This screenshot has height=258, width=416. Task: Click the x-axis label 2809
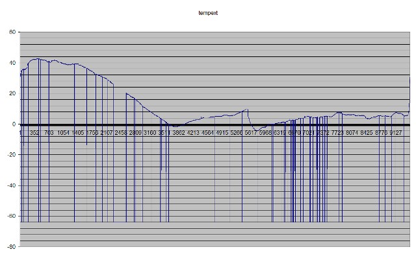135,133
